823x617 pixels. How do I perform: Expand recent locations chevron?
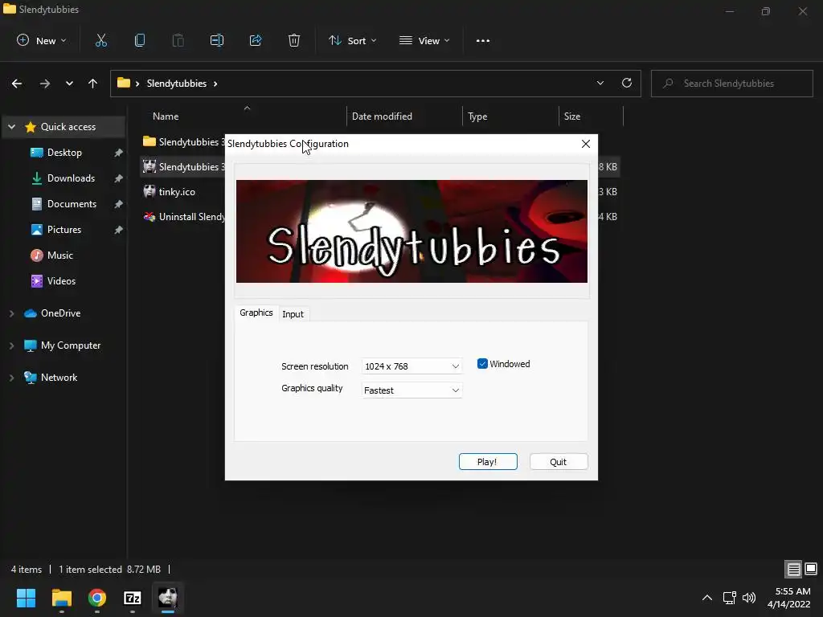click(x=69, y=84)
